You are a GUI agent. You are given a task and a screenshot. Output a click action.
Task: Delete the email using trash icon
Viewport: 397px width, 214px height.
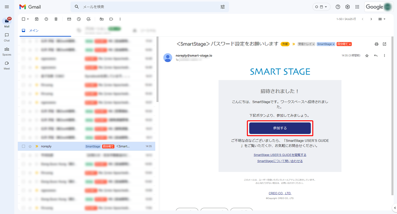[x=56, y=19]
